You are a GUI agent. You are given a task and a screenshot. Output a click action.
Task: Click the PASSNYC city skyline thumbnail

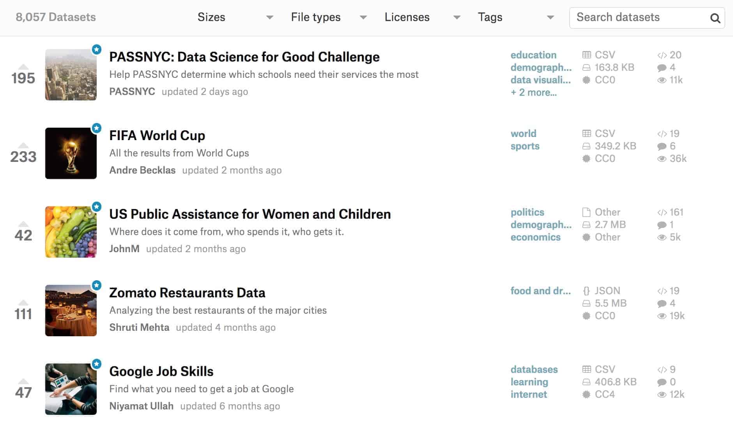coord(71,75)
